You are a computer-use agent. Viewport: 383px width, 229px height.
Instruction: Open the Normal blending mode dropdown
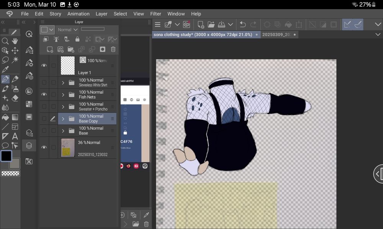(68, 30)
